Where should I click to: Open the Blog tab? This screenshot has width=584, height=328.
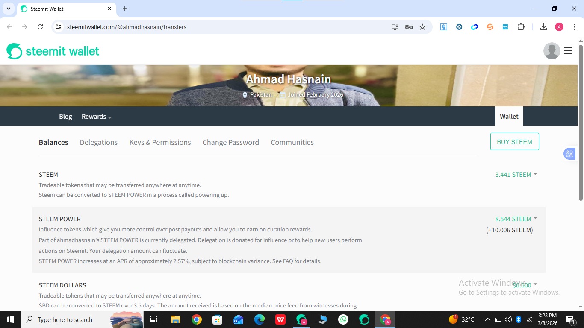tap(65, 117)
